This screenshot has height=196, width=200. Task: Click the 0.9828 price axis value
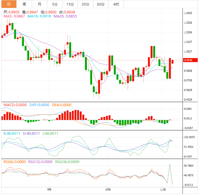(188, 71)
